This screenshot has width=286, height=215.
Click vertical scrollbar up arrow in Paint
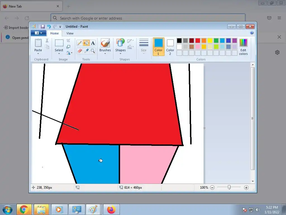click(x=253, y=65)
